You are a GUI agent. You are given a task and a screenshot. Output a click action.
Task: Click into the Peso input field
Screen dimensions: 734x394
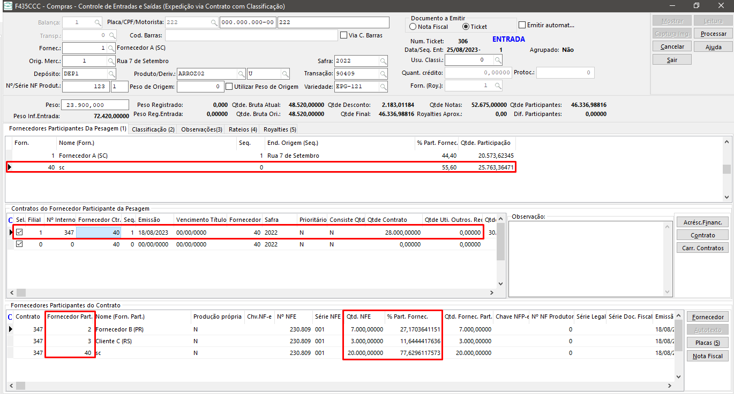pyautogui.click(x=95, y=105)
